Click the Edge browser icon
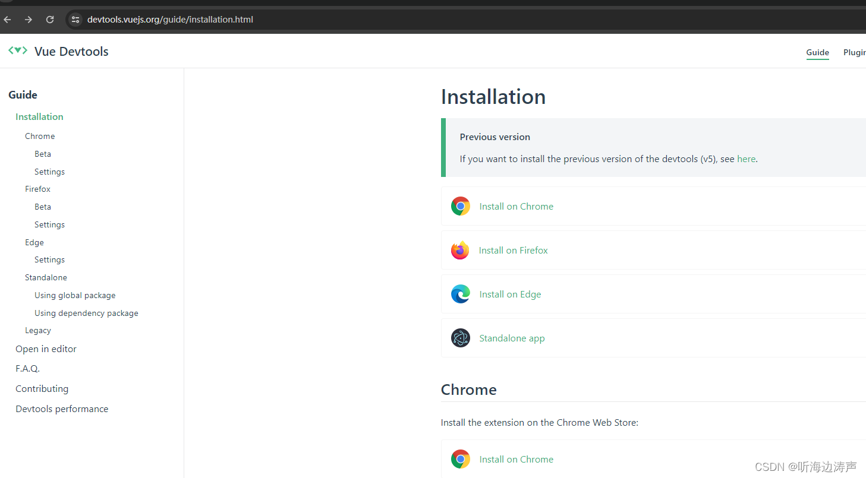This screenshot has height=478, width=866. (460, 294)
